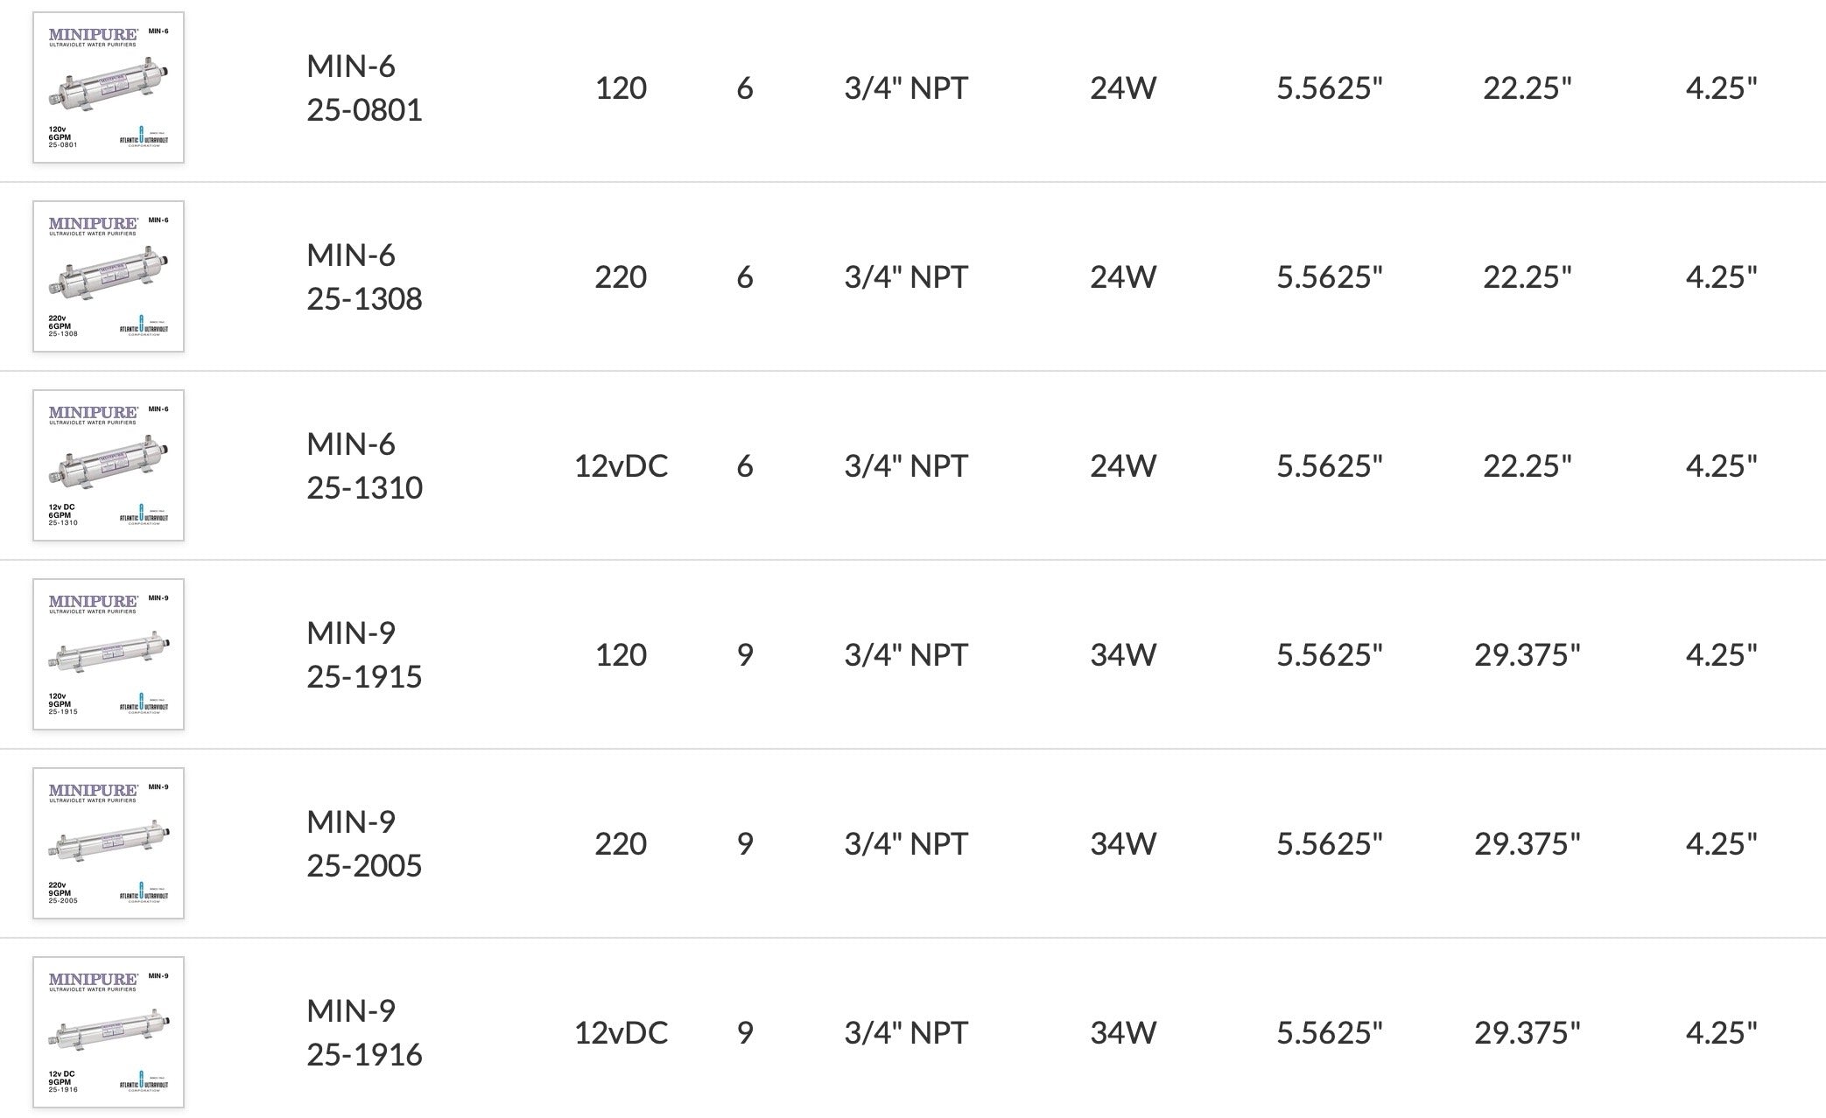Open the MIN-9 220v 25-2005 product thumbnail

point(109,843)
